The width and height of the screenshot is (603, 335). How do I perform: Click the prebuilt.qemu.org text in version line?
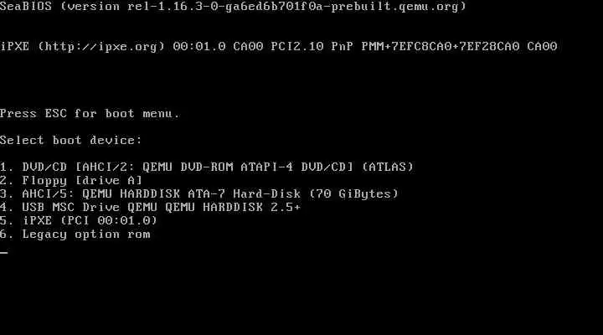tap(394, 6)
